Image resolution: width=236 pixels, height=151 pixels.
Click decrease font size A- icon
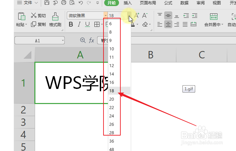click(x=145, y=15)
